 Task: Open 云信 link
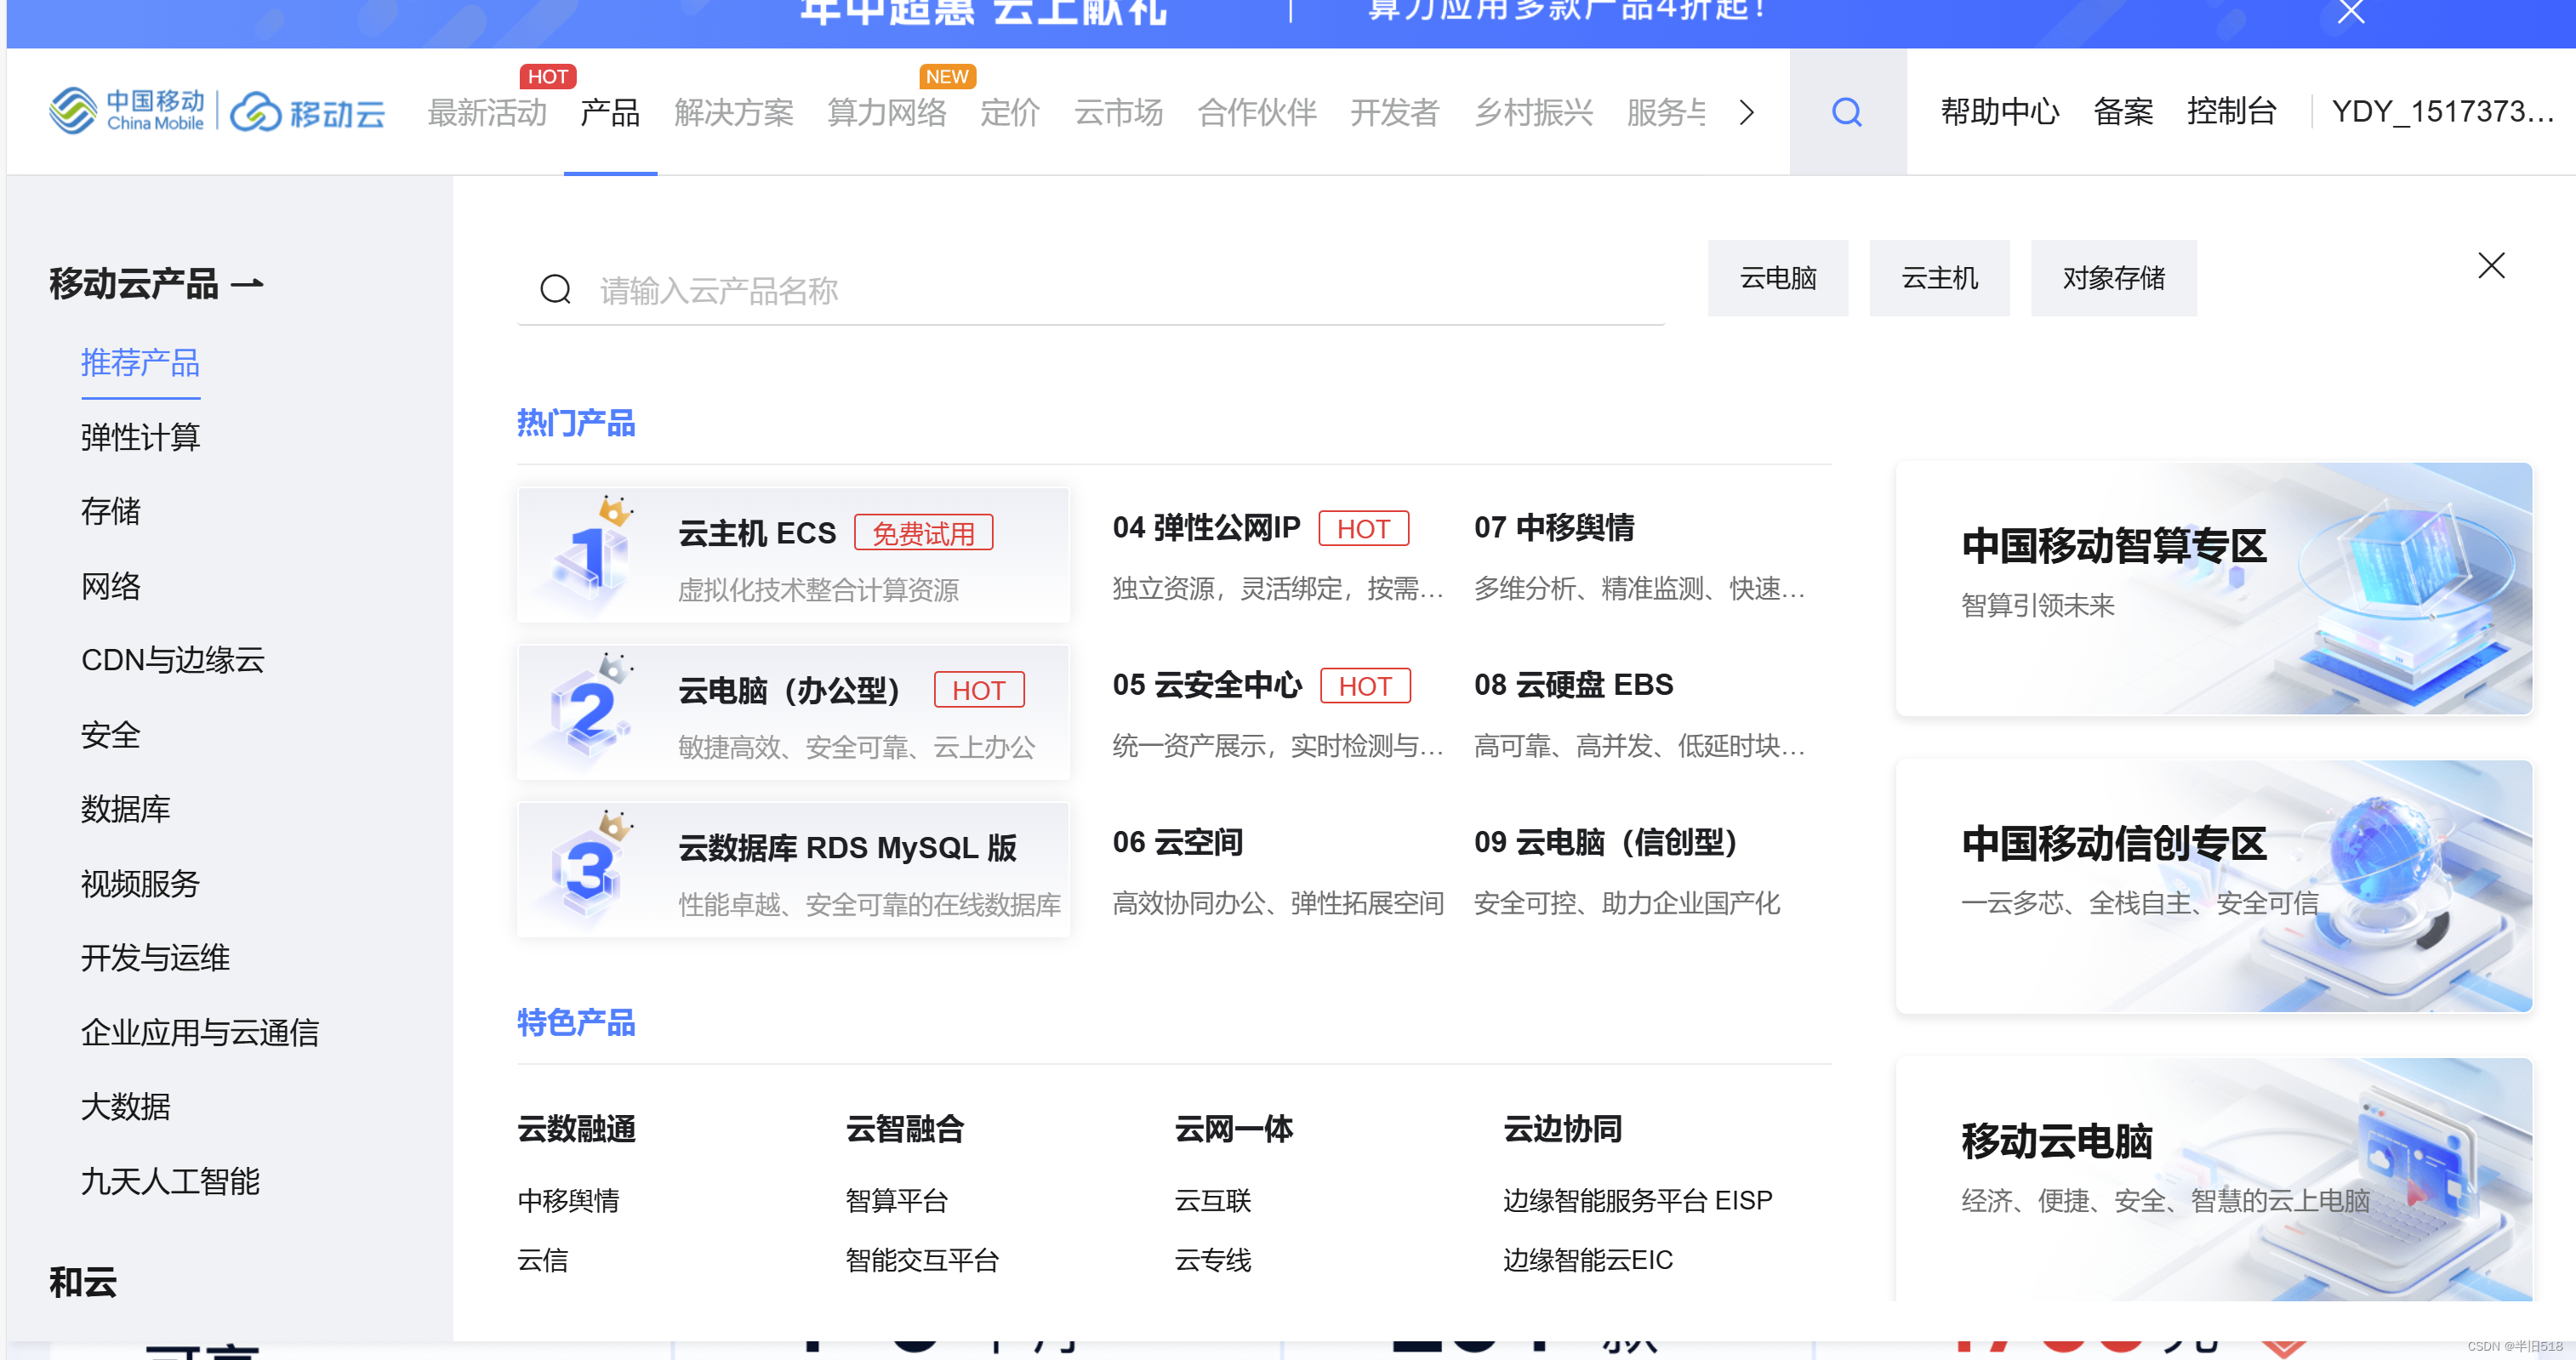[542, 1260]
